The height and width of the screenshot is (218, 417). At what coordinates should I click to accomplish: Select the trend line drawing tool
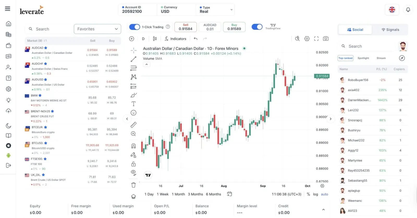pyautogui.click(x=133, y=59)
